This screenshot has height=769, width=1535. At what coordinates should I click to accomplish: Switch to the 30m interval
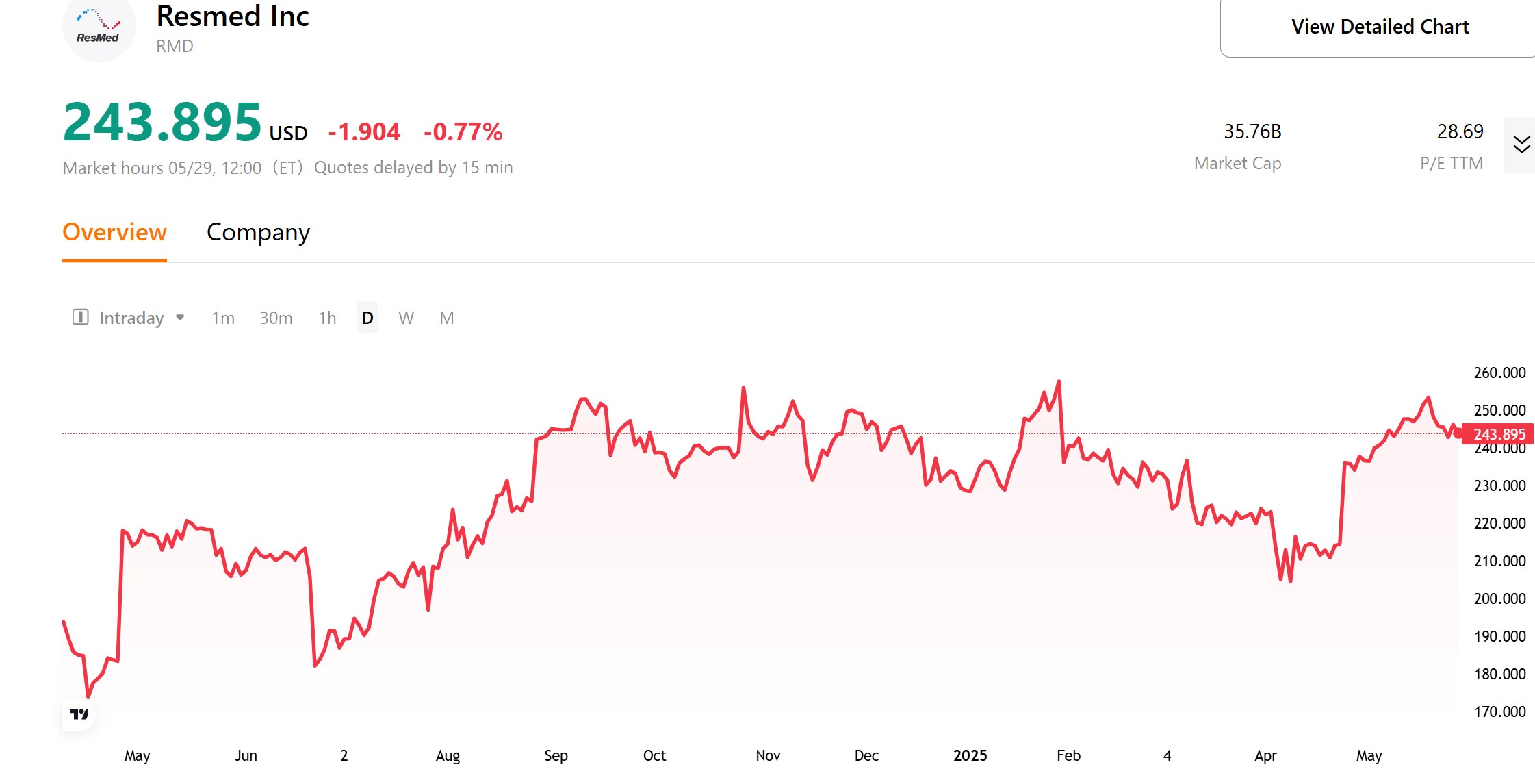click(276, 318)
